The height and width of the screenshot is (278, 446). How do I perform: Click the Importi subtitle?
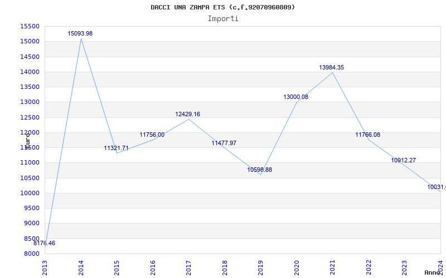tap(223, 19)
